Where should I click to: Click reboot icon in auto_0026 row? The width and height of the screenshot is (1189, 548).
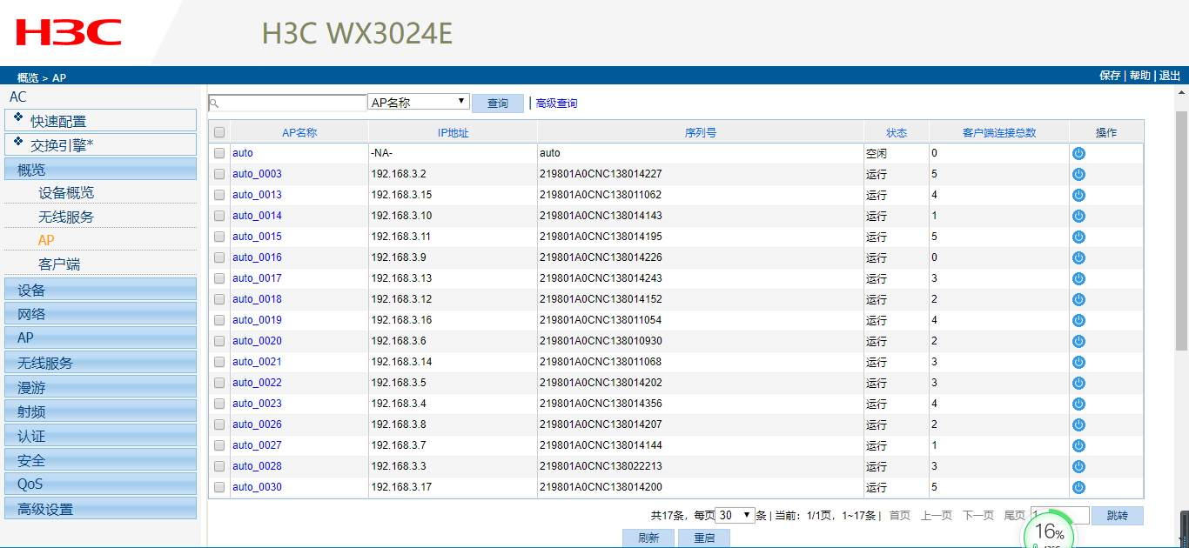(x=1078, y=424)
